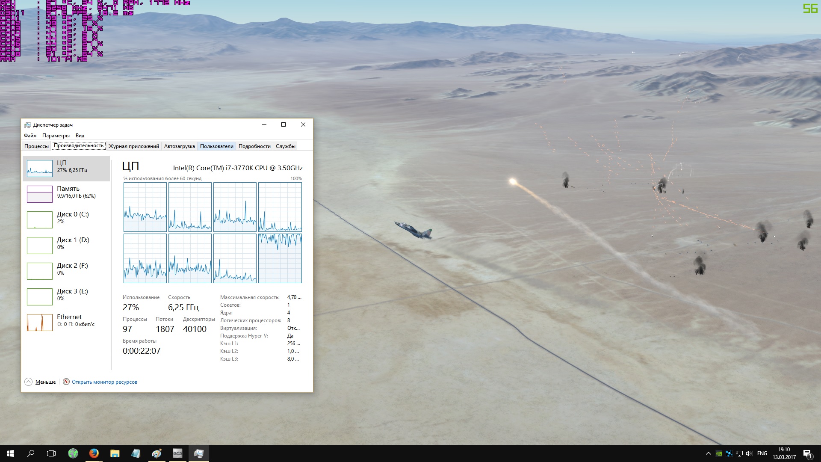Click the Ethernet mini graph thumbnail
The height and width of the screenshot is (462, 821).
pyautogui.click(x=40, y=323)
